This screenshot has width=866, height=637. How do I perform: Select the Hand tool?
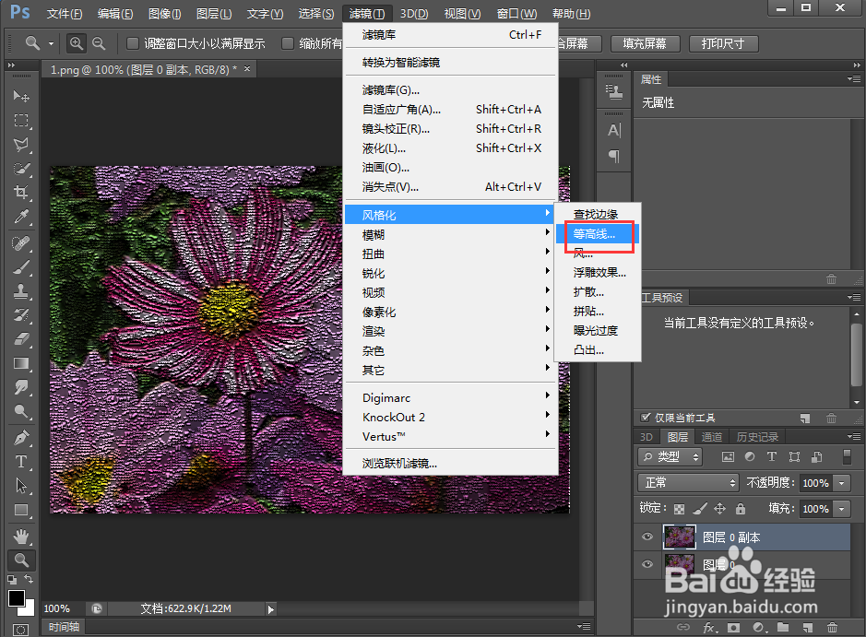click(x=21, y=536)
